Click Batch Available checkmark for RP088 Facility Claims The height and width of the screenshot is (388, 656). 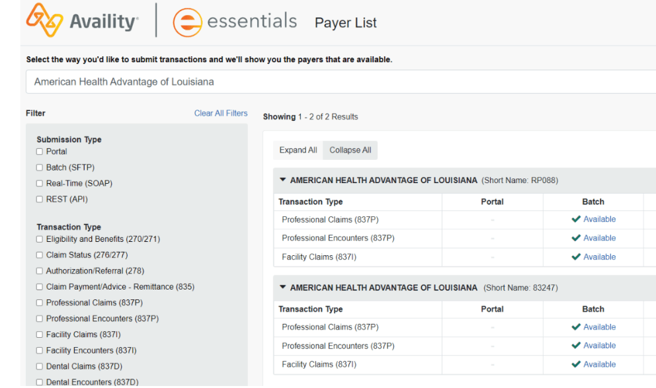[576, 257]
